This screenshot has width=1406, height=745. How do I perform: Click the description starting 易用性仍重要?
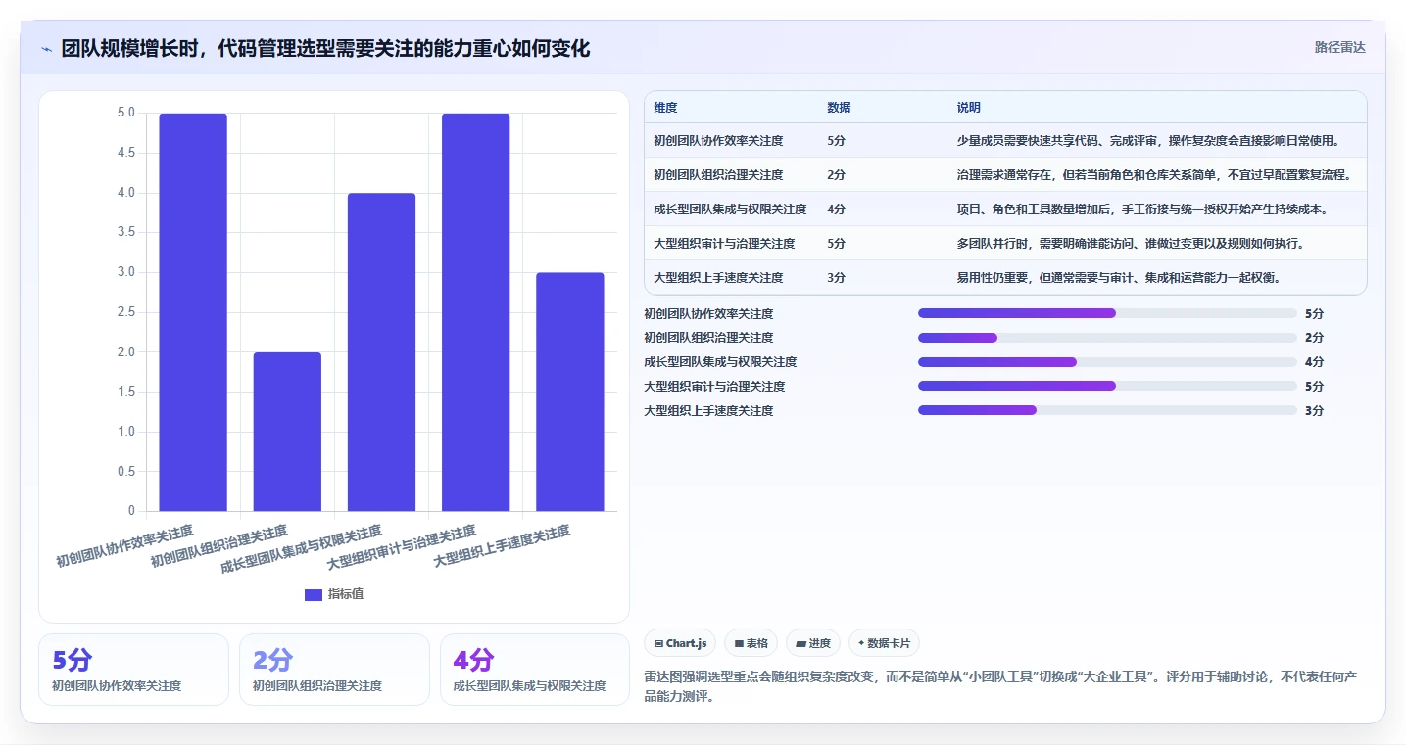point(1118,278)
